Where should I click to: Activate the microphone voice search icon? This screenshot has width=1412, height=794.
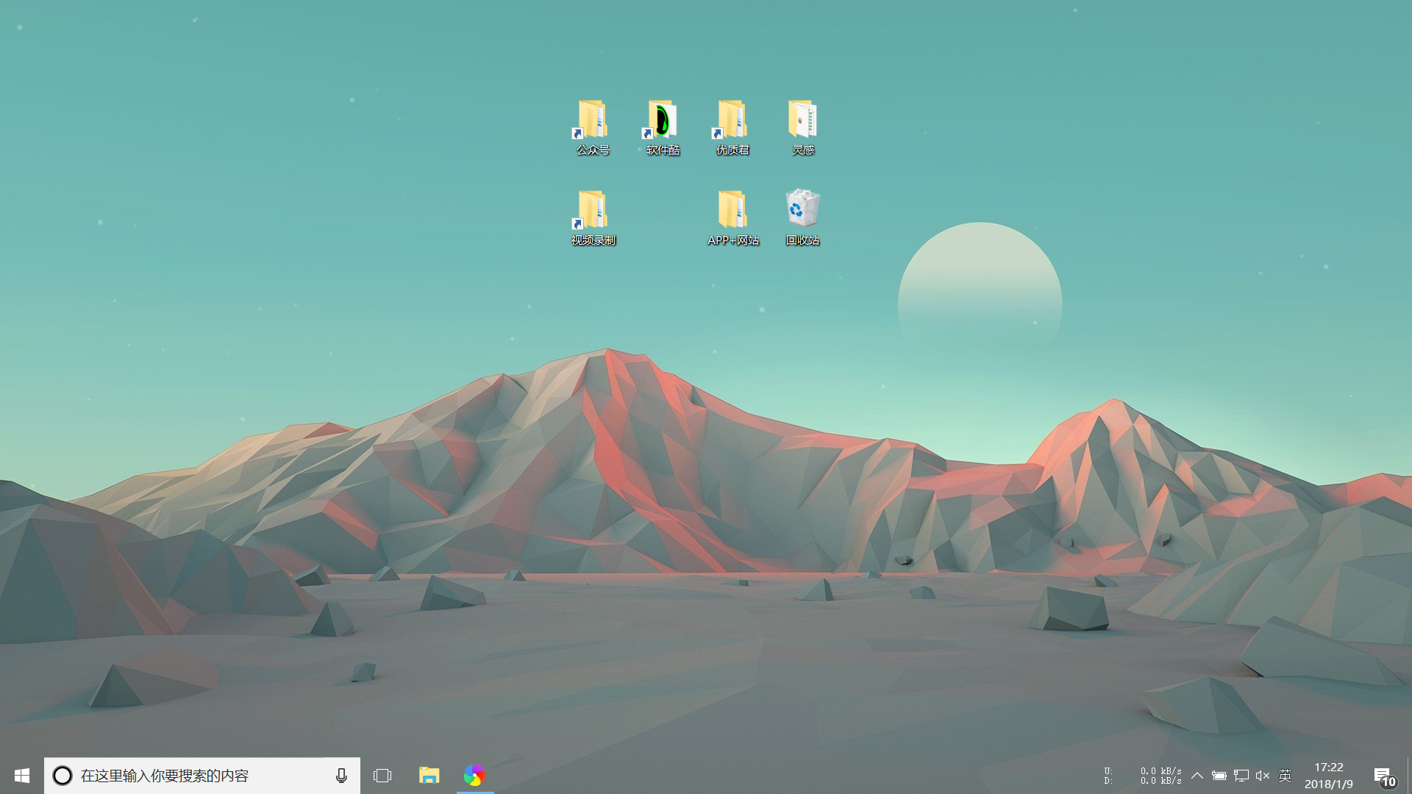point(341,776)
